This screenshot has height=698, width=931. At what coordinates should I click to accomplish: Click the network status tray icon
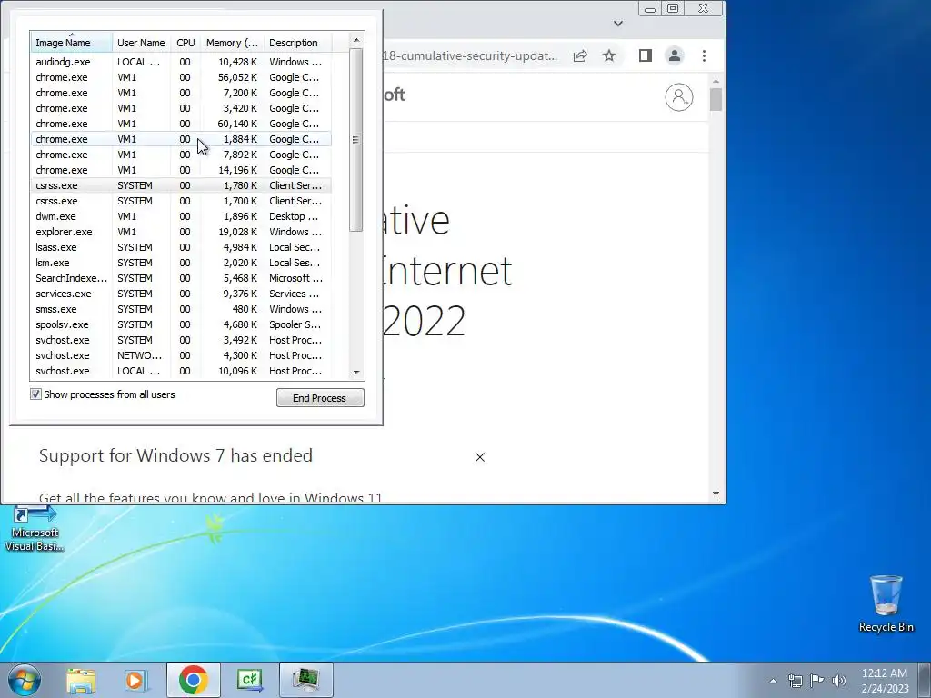pyautogui.click(x=795, y=681)
